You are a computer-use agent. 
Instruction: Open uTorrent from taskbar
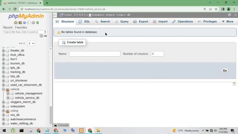13,131
